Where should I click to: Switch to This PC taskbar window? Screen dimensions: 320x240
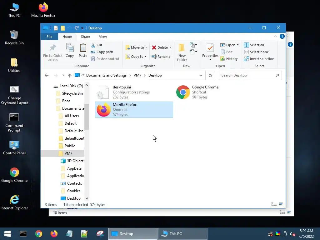[x=183, y=234]
